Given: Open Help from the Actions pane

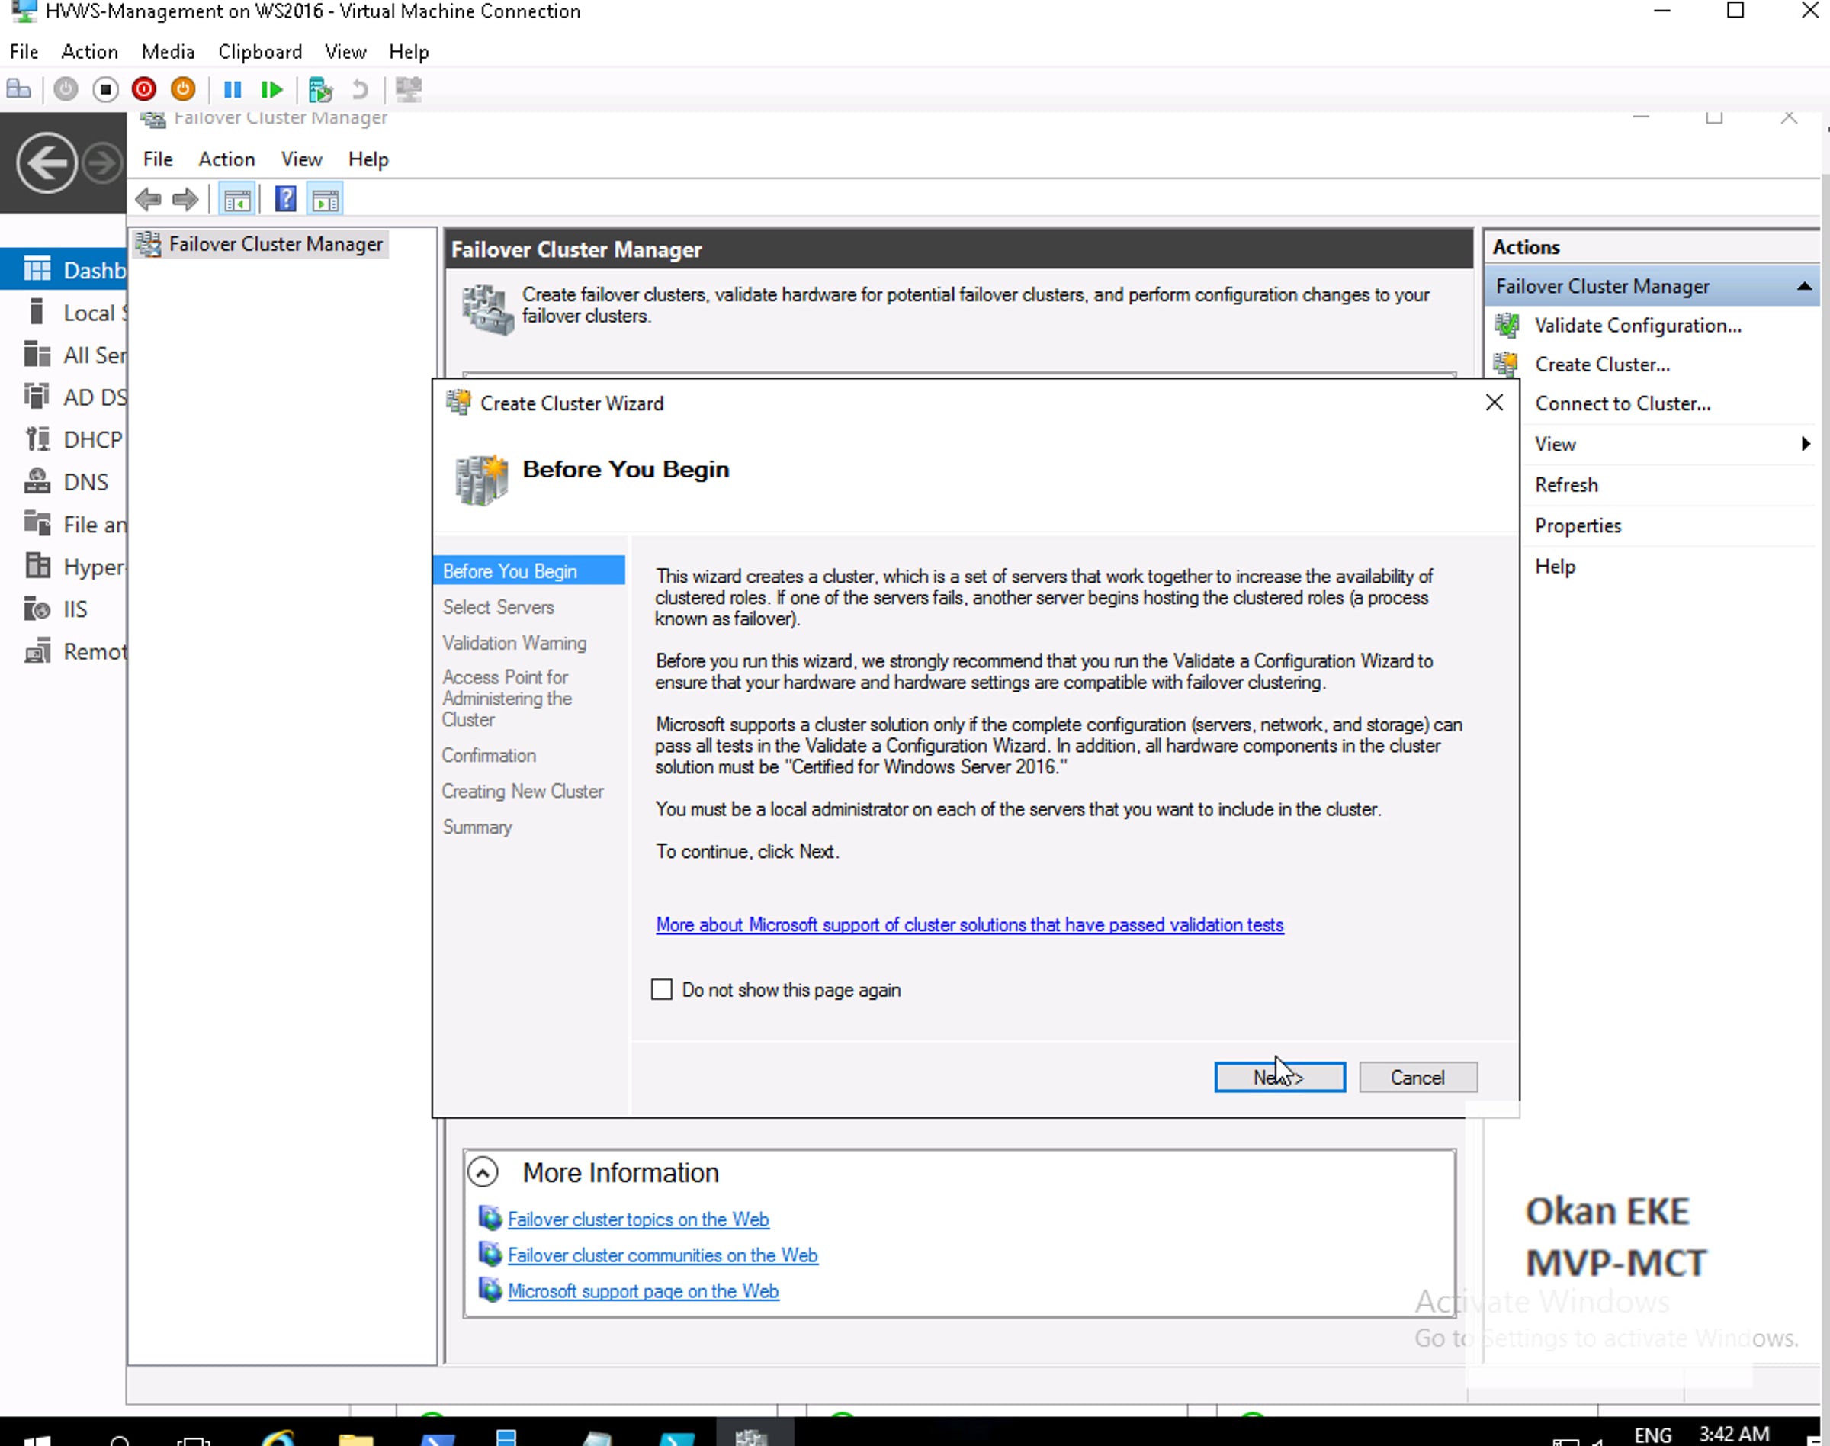Looking at the screenshot, I should coord(1555,566).
